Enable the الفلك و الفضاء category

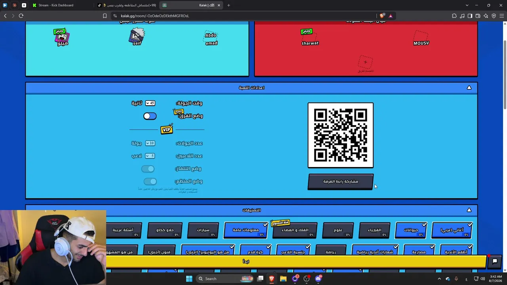click(295, 230)
